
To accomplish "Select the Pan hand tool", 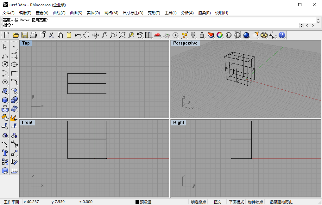I will pyautogui.click(x=86, y=35).
